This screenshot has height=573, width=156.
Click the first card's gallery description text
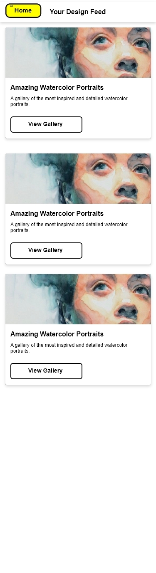[69, 101]
